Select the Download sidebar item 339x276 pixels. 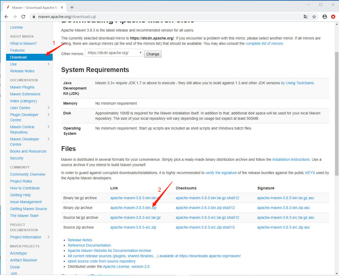(29, 57)
